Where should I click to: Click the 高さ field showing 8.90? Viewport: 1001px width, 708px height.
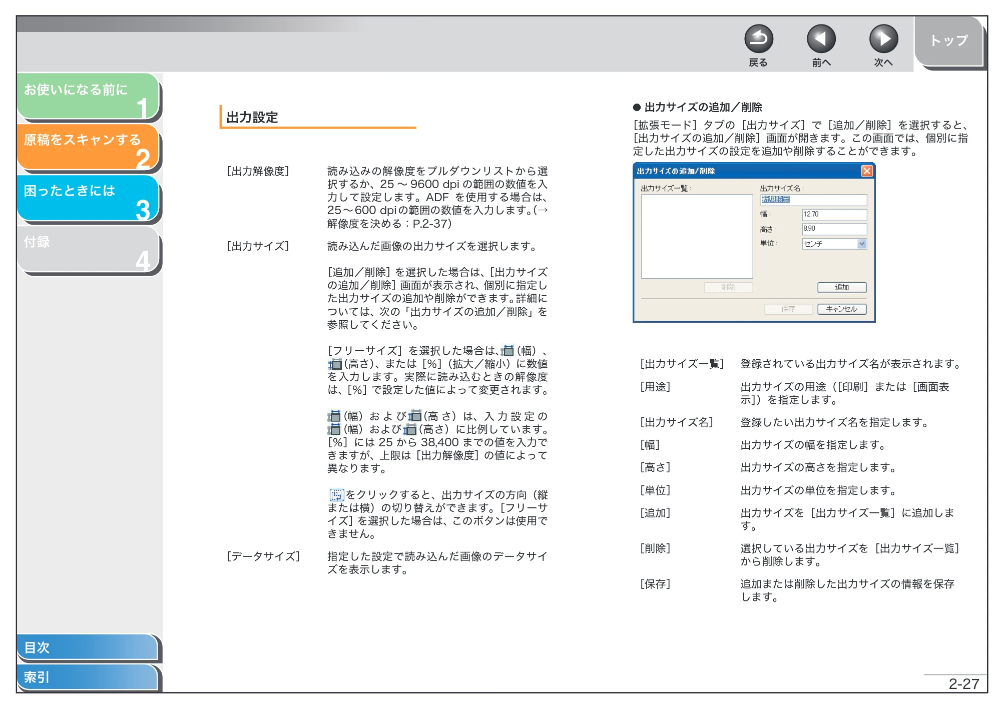point(834,229)
